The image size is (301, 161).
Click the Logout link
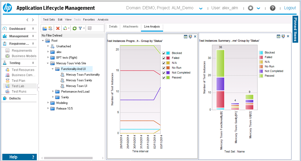coord(290,8)
